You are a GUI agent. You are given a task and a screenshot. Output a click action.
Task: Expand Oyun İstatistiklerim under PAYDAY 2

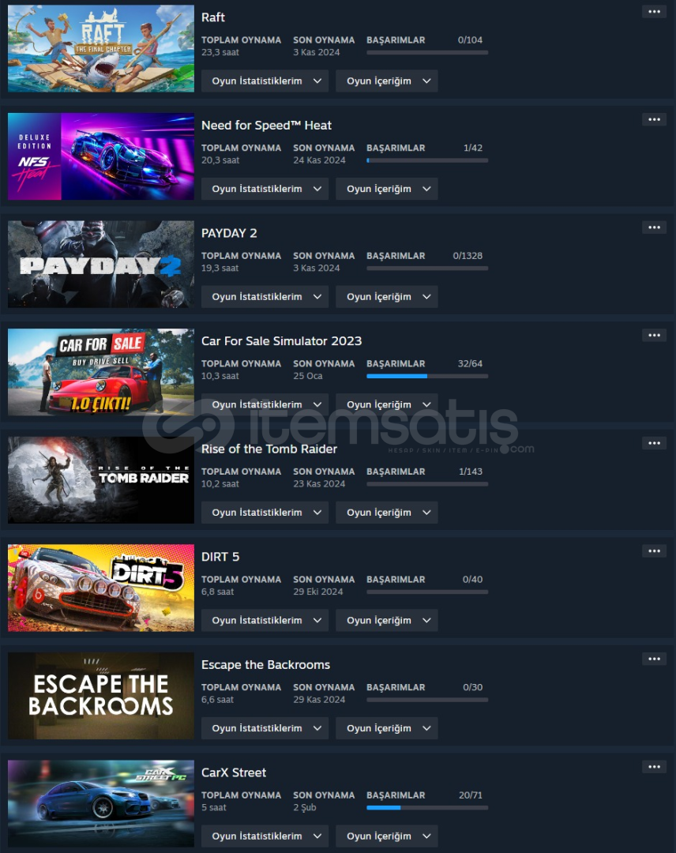265,296
